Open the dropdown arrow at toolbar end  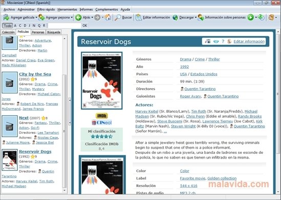click(276, 17)
